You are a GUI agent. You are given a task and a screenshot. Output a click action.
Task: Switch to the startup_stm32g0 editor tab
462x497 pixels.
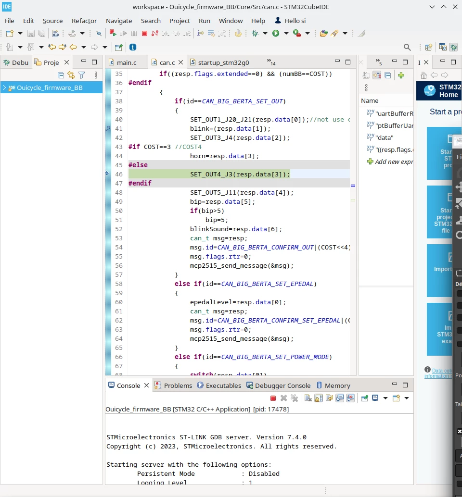pyautogui.click(x=223, y=62)
